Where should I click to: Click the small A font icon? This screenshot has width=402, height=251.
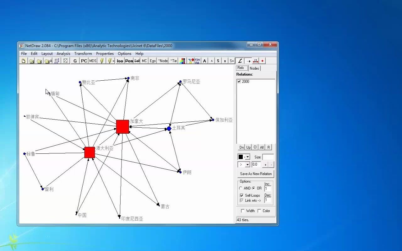(x=212, y=61)
